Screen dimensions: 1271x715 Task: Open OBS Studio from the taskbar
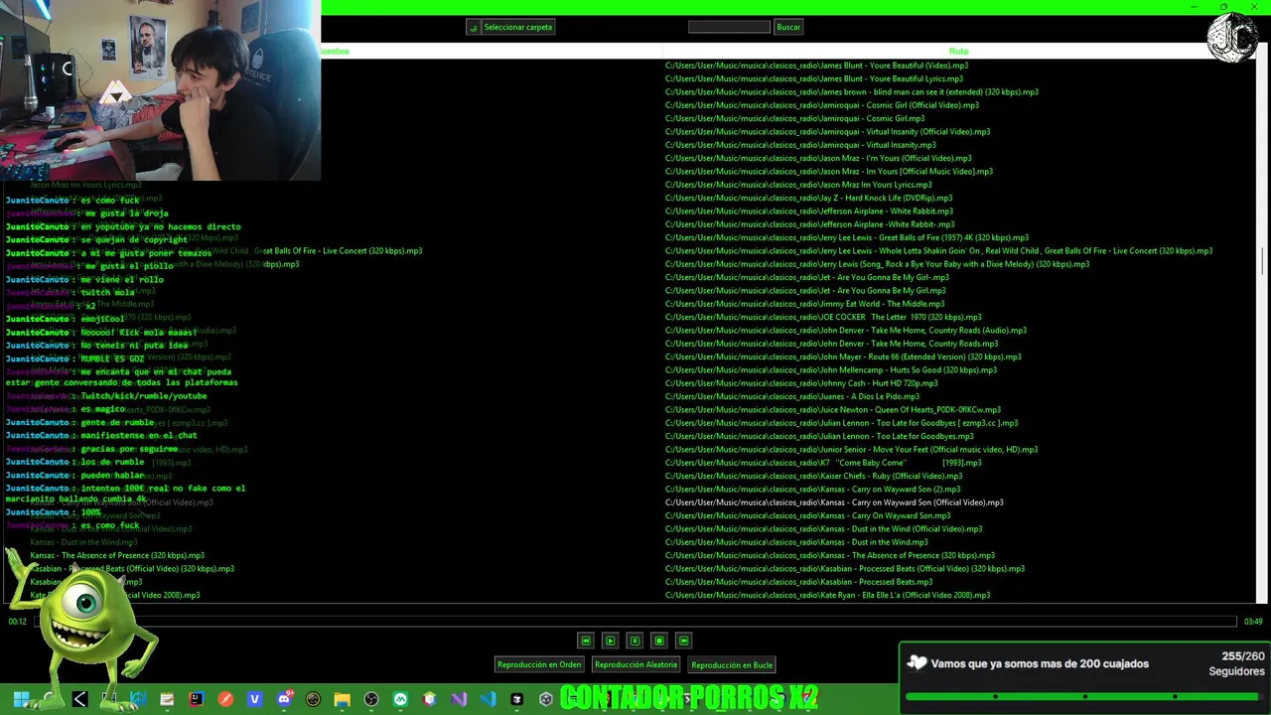(370, 699)
